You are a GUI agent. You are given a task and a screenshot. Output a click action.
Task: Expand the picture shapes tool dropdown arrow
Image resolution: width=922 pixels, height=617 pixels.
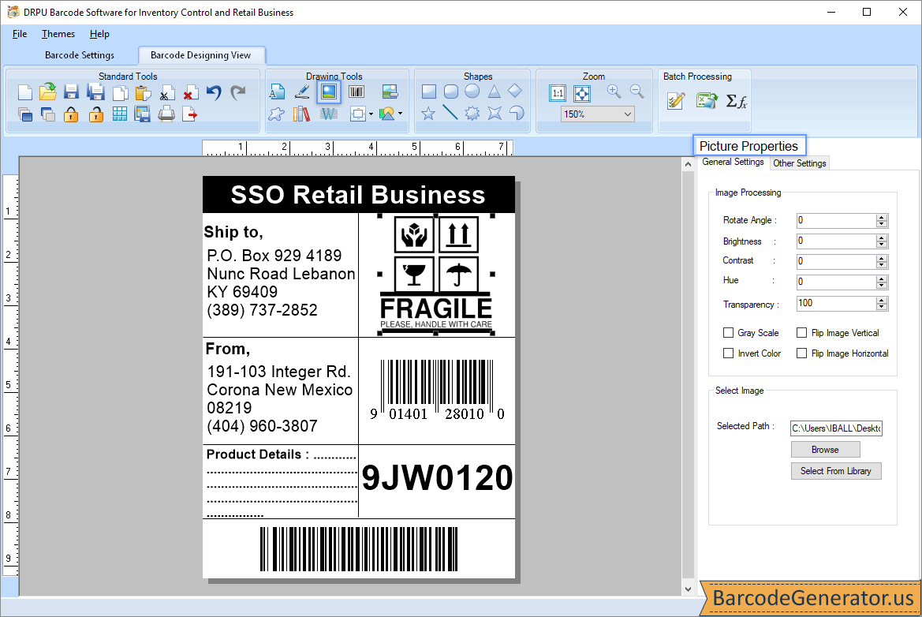tap(401, 114)
